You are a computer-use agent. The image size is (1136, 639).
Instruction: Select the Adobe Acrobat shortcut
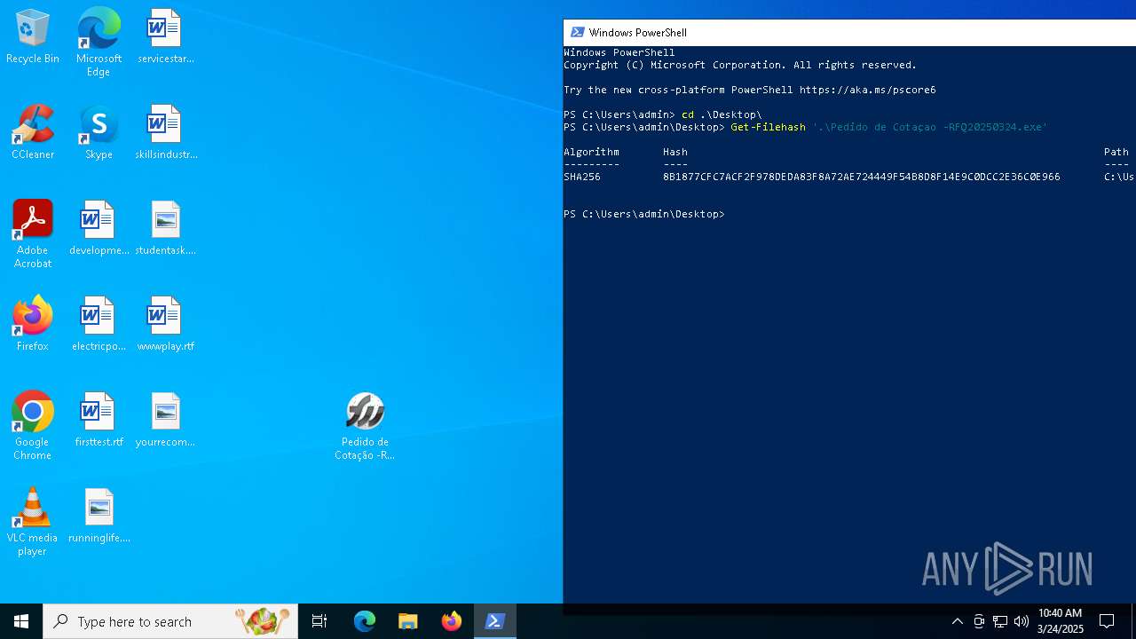point(33,234)
